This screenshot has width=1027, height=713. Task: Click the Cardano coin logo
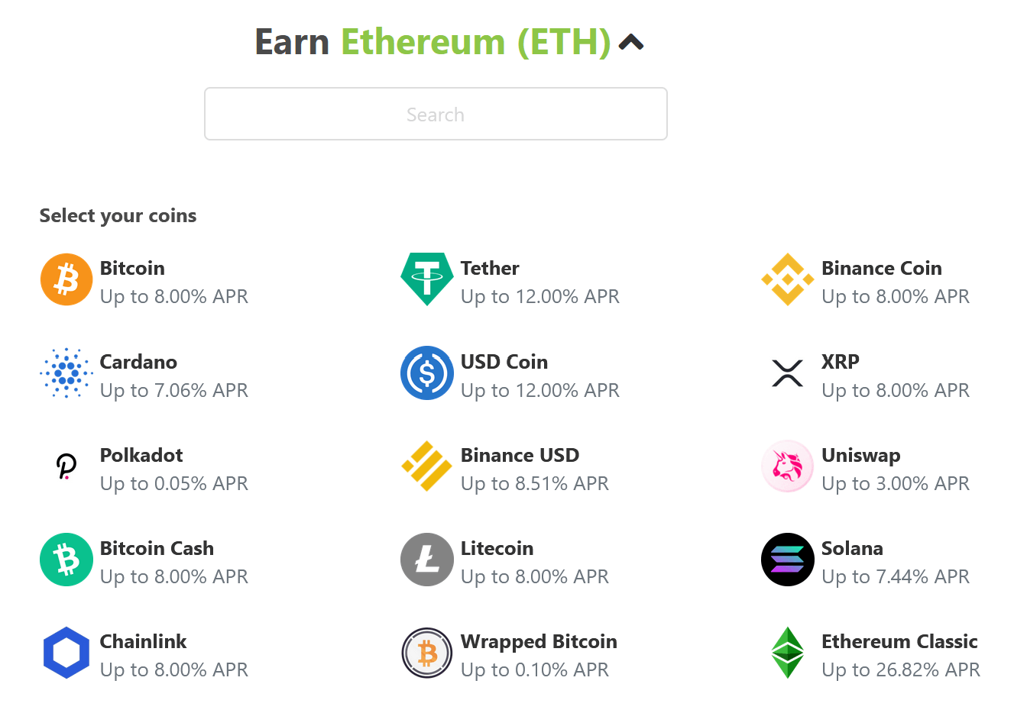[66, 373]
